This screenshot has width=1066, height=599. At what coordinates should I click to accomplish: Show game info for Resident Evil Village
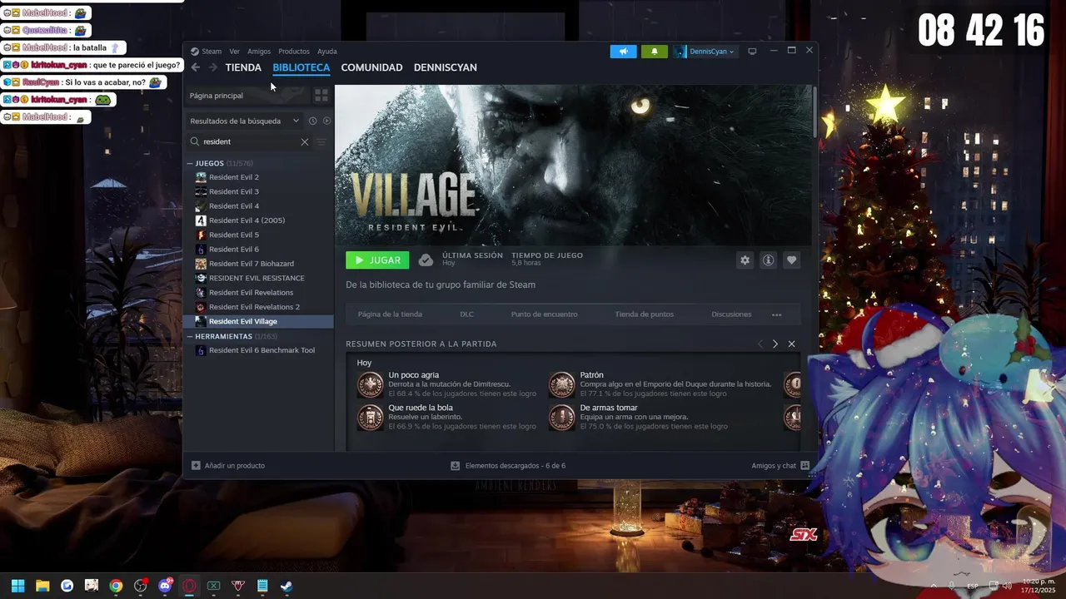pyautogui.click(x=768, y=260)
